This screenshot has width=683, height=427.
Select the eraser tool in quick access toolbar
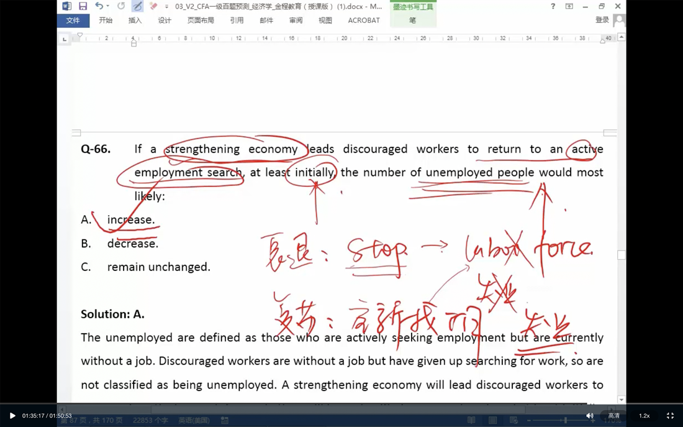(153, 6)
